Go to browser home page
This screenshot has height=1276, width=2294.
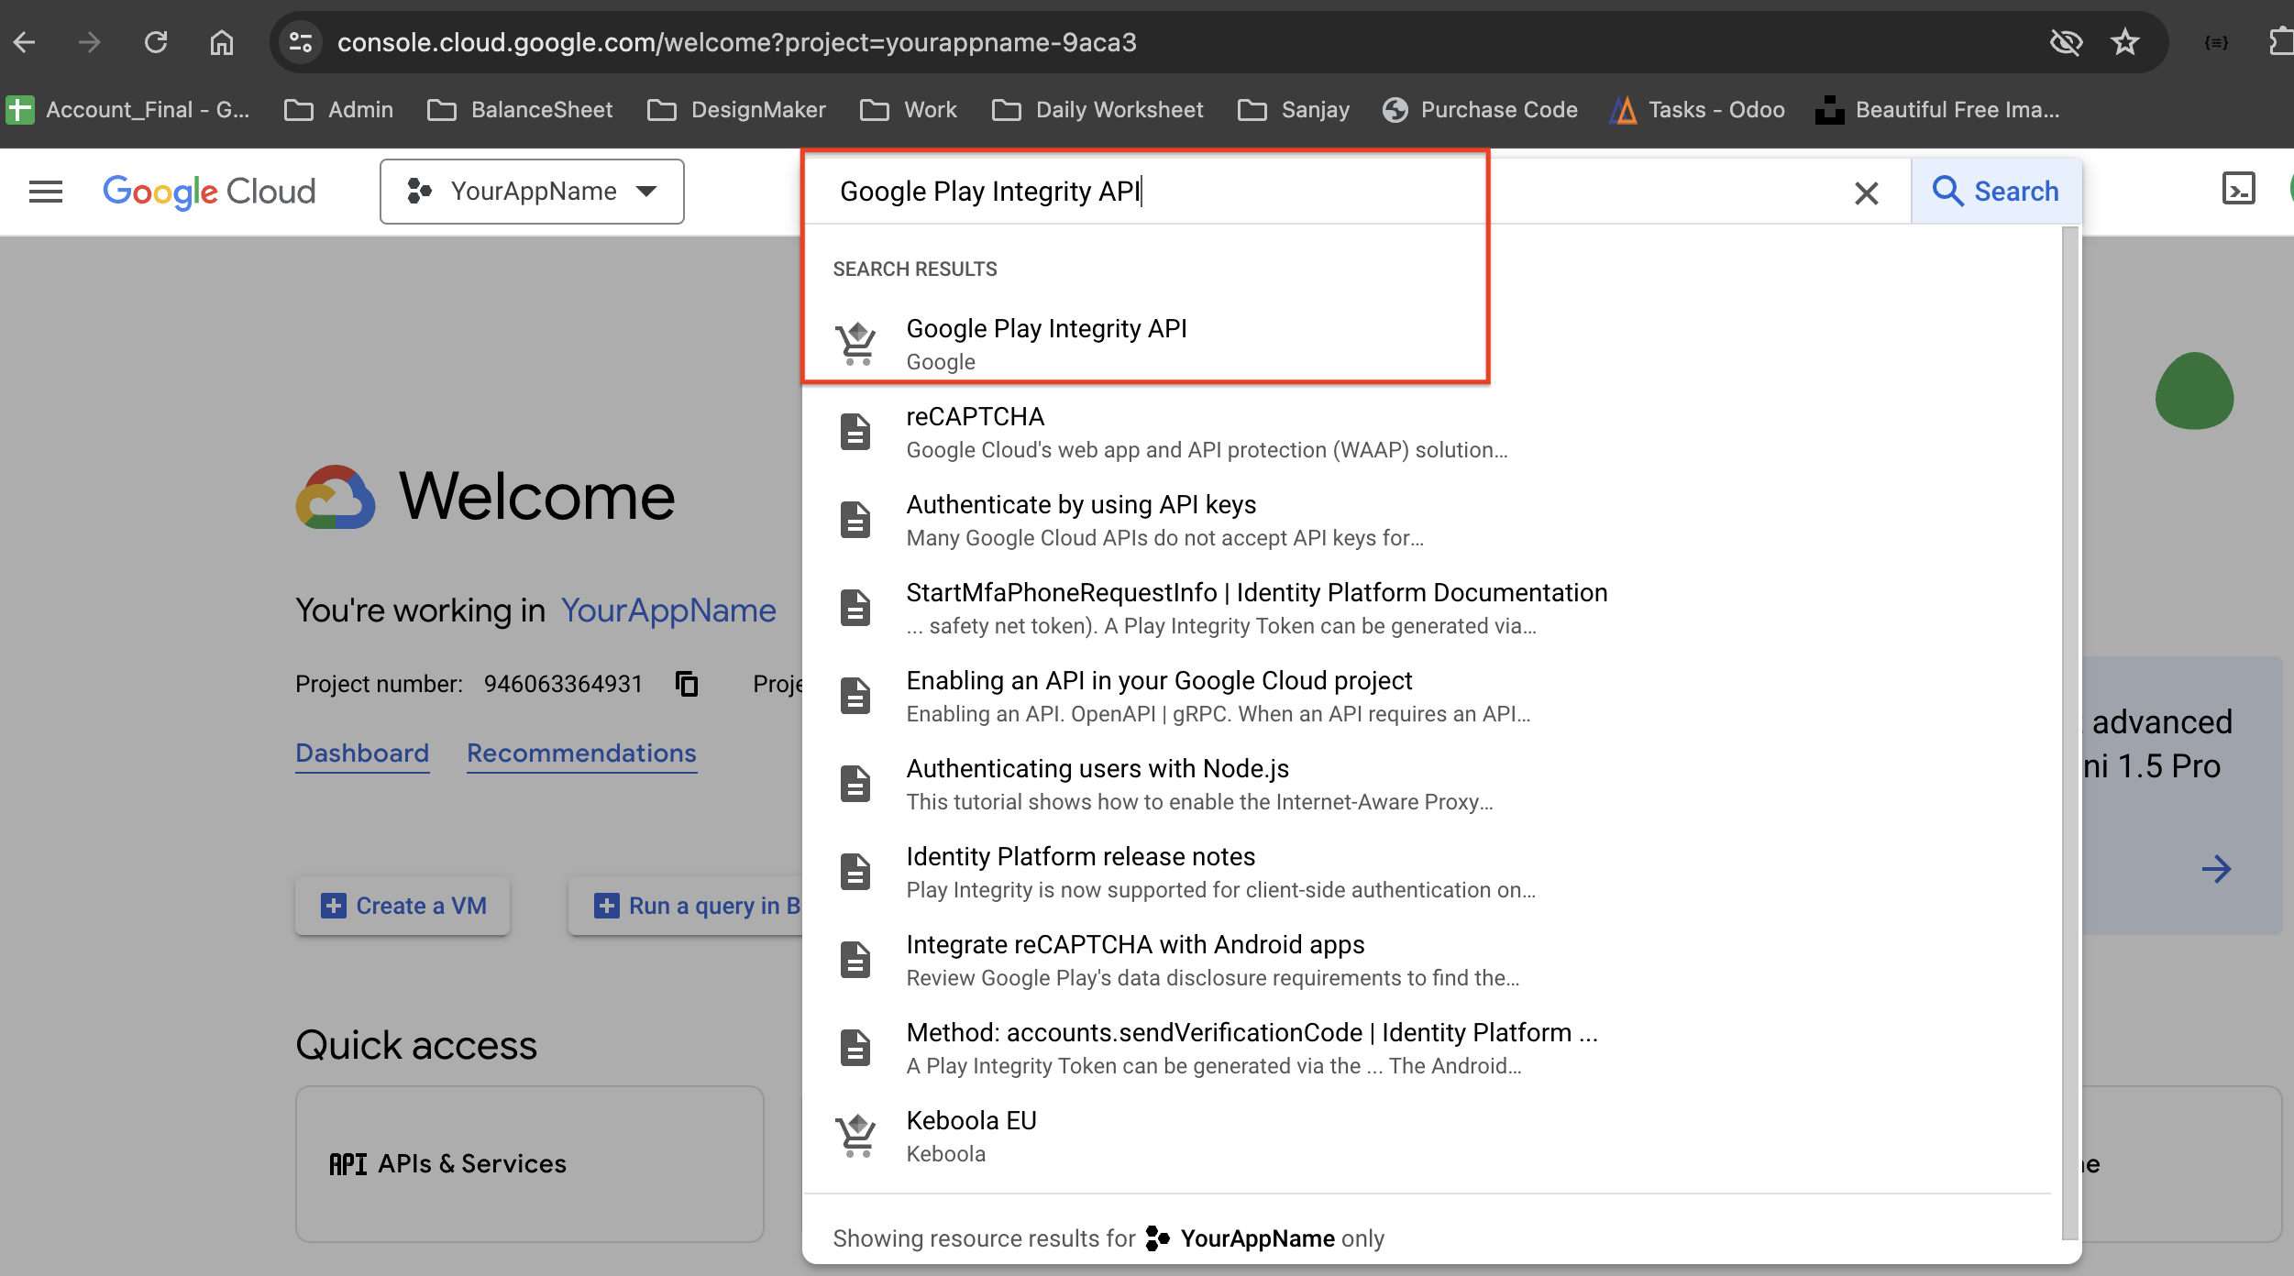click(x=222, y=42)
